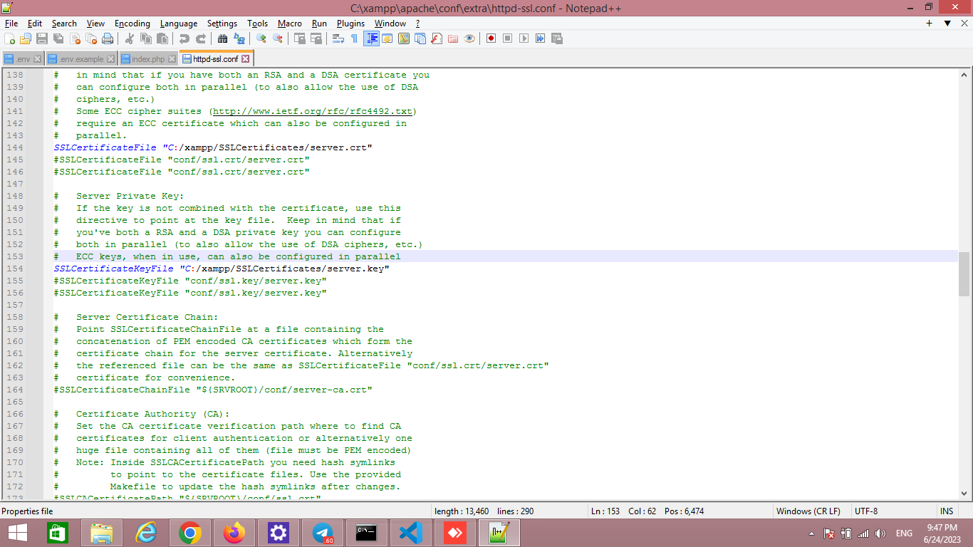Switch to the .env tab
The image size is (973, 547).
coord(22,59)
